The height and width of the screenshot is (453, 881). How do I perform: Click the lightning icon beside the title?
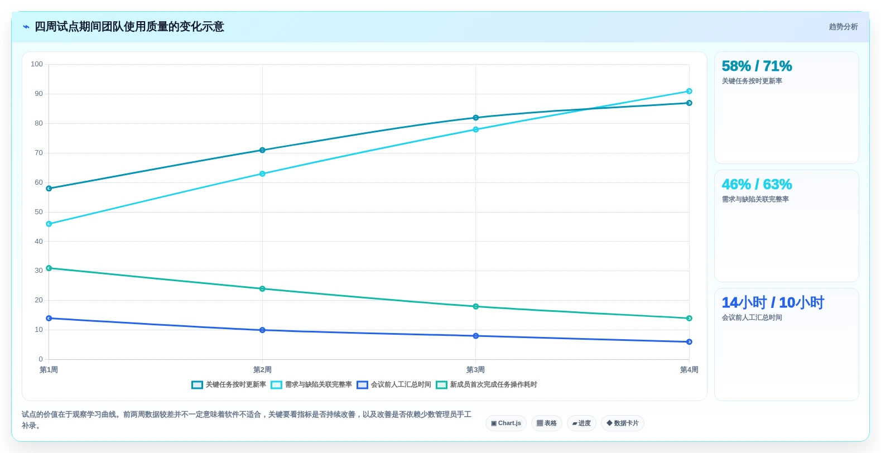coord(26,27)
